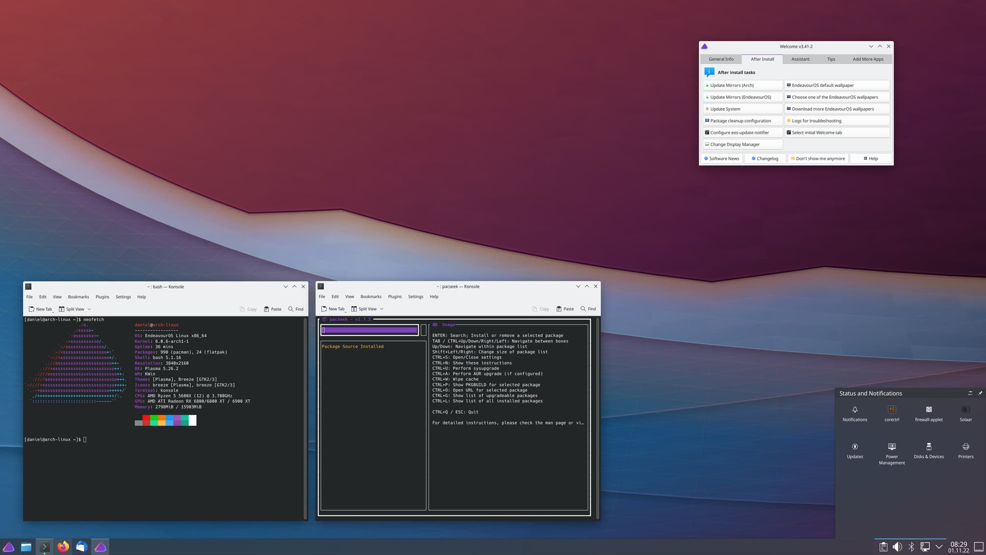Image resolution: width=986 pixels, height=555 pixels.
Task: Open Package cleanup configuration
Action: coord(743,121)
